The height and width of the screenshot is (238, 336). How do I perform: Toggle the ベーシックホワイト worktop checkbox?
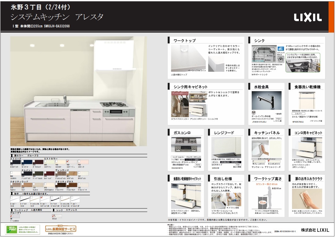click(x=11, y=215)
